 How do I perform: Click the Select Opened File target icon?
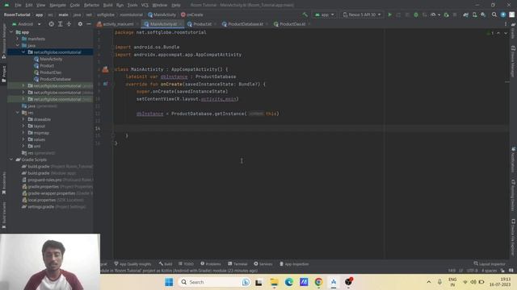(51, 24)
